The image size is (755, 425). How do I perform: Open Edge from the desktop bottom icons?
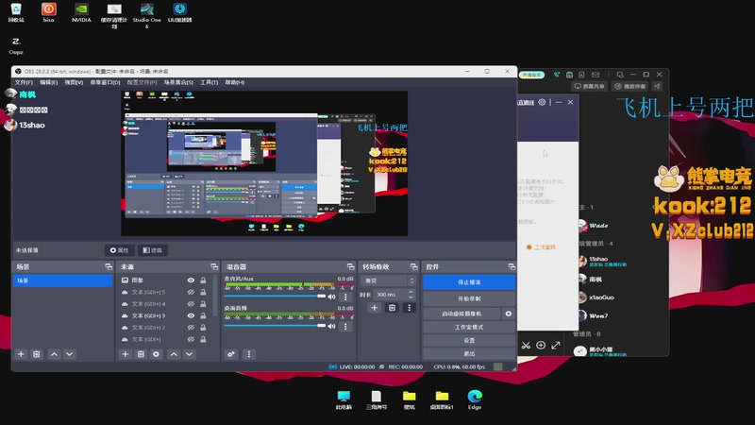point(475,399)
